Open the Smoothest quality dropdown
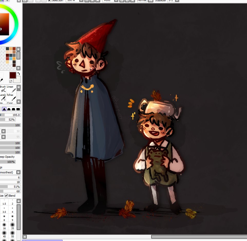Viewport: 247px width, 241px height. pyautogui.click(x=18, y=172)
